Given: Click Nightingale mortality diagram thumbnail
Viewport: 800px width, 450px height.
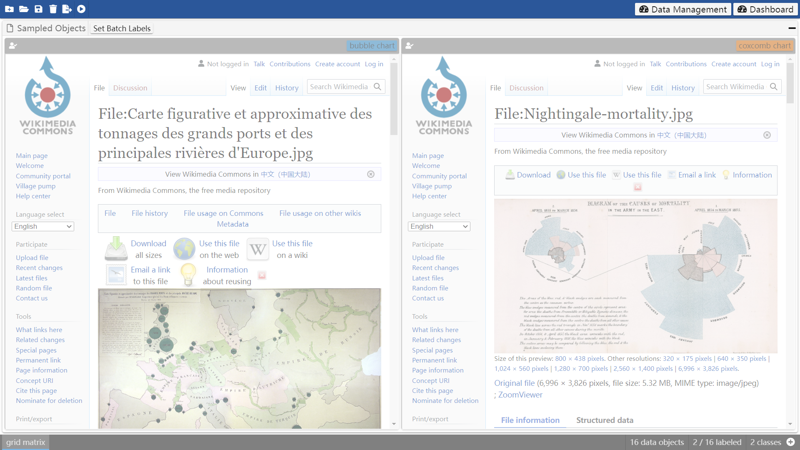Looking at the screenshot, I should 635,276.
